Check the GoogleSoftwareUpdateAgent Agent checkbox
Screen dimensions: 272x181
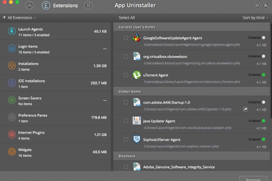126,38
